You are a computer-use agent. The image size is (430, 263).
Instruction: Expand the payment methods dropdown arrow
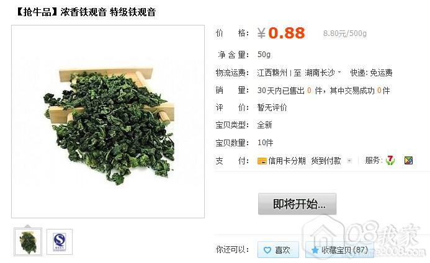point(349,161)
